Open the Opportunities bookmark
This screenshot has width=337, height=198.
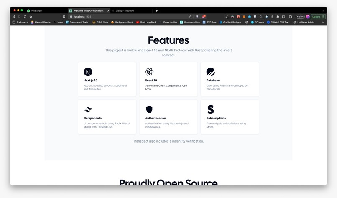(168, 22)
